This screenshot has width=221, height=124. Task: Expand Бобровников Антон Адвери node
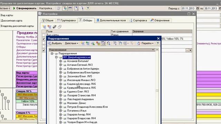click(x=60, y=69)
